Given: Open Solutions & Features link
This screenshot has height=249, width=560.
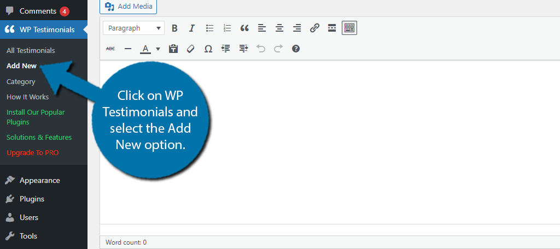Looking at the screenshot, I should pyautogui.click(x=39, y=138).
